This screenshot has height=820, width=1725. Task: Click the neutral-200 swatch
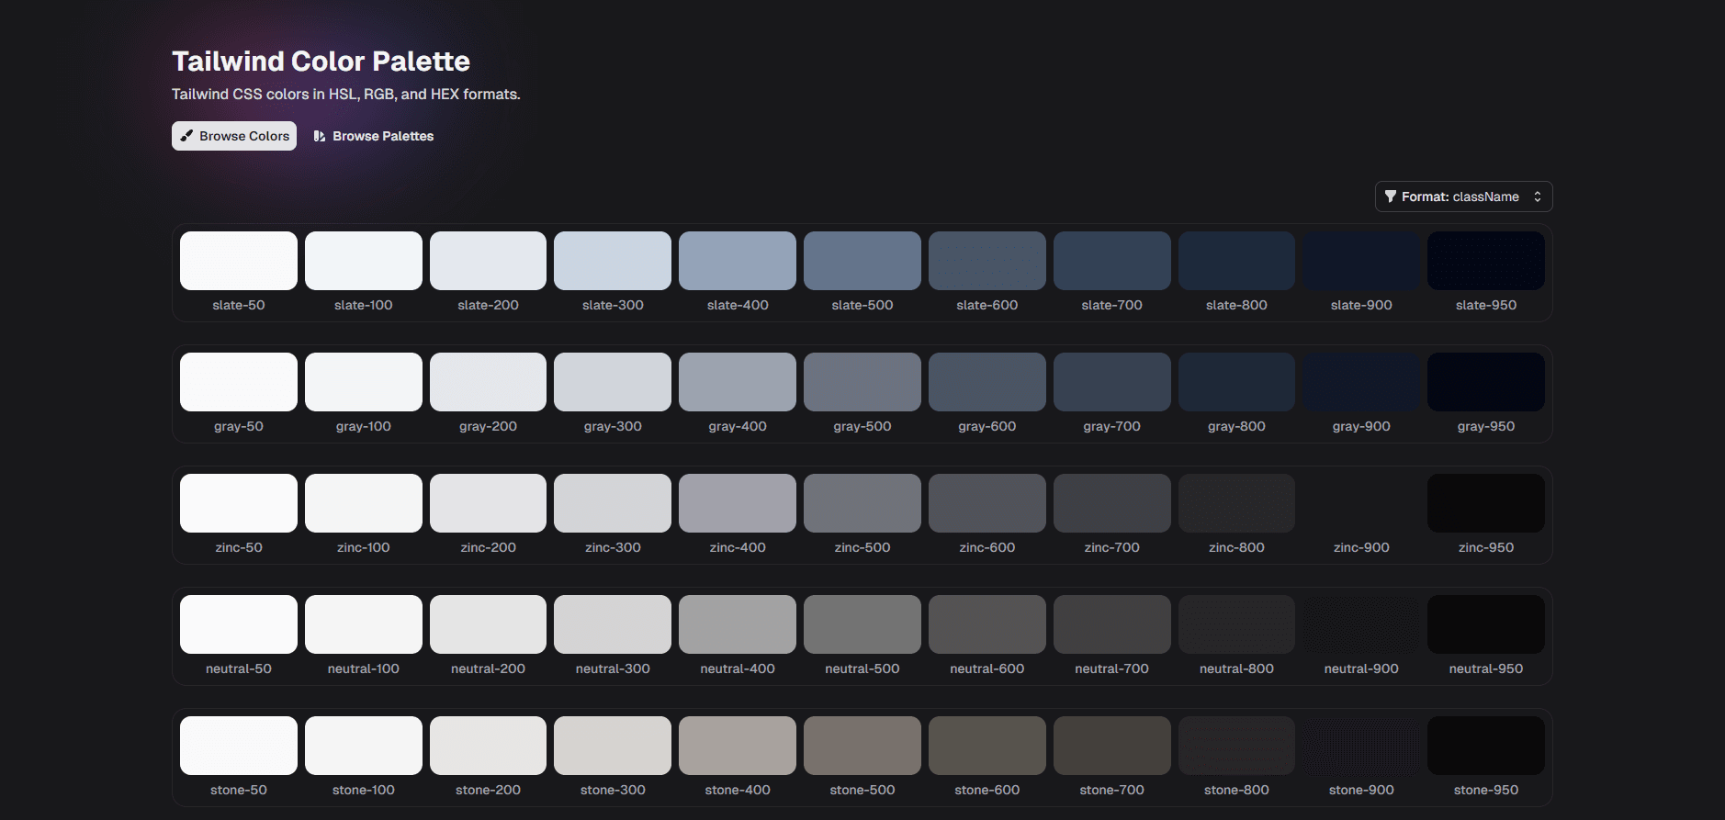488,624
